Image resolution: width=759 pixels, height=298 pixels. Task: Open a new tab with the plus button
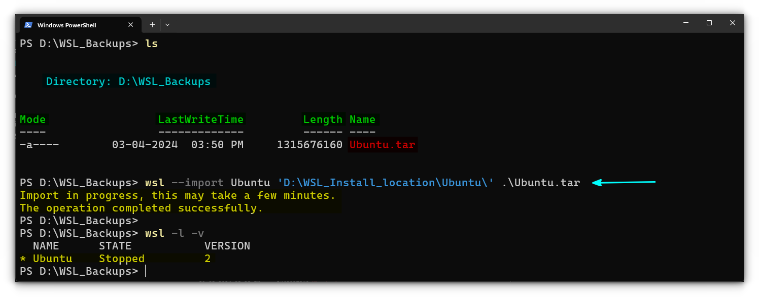point(152,24)
